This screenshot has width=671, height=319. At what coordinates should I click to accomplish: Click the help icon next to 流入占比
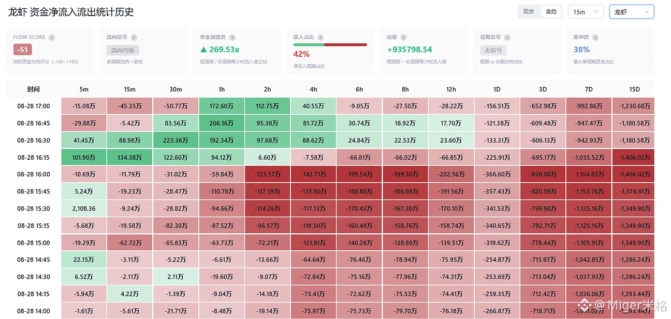(x=320, y=38)
